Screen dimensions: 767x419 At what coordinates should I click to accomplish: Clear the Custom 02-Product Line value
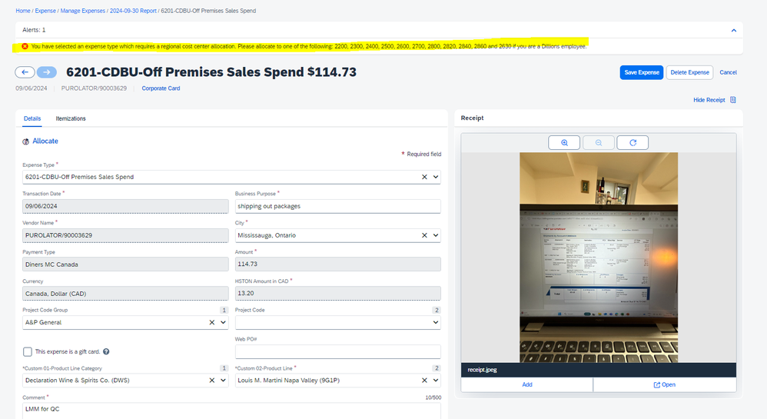[424, 381]
